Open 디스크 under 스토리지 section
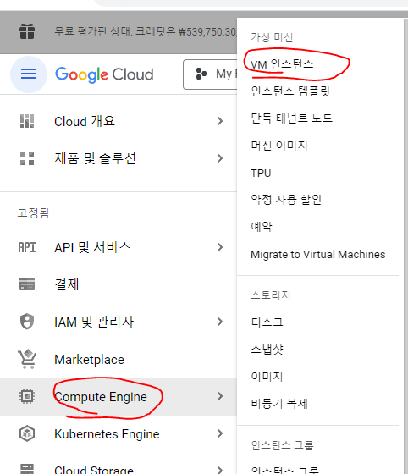408x474 pixels. (267, 322)
